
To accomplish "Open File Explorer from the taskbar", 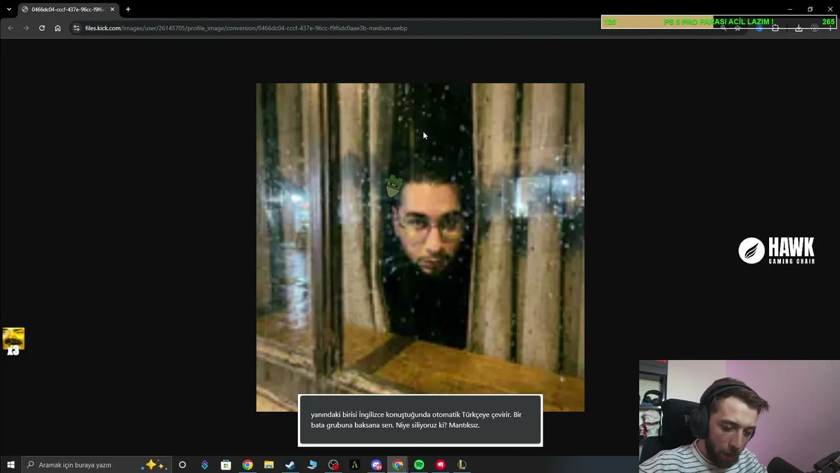I will tap(269, 464).
